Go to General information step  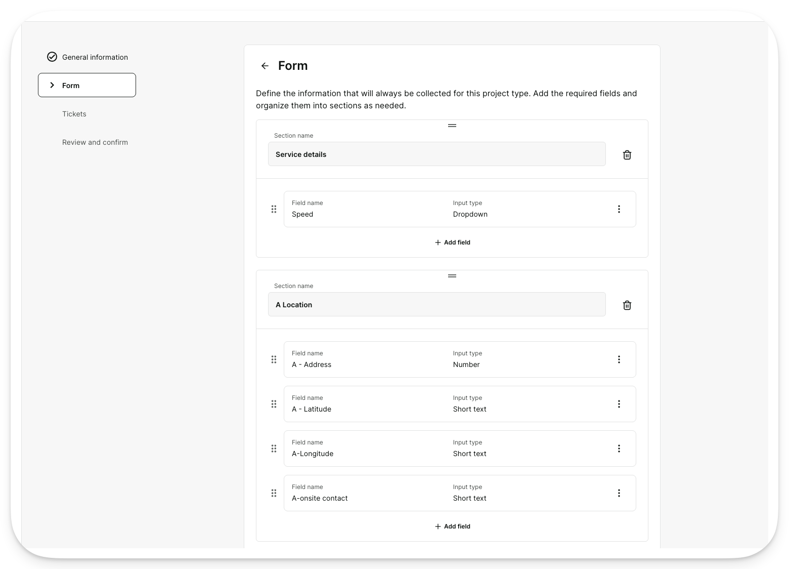[87, 57]
